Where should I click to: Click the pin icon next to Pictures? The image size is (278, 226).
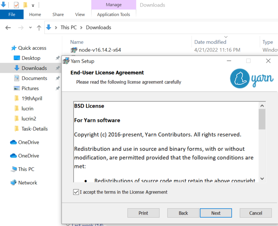(x=58, y=88)
